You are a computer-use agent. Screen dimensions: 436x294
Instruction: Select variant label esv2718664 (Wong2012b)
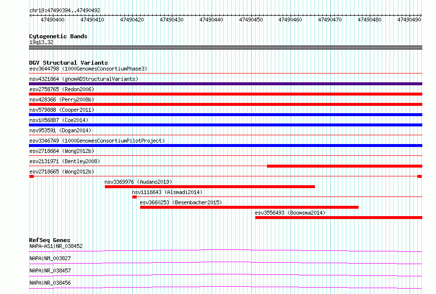click(x=62, y=151)
